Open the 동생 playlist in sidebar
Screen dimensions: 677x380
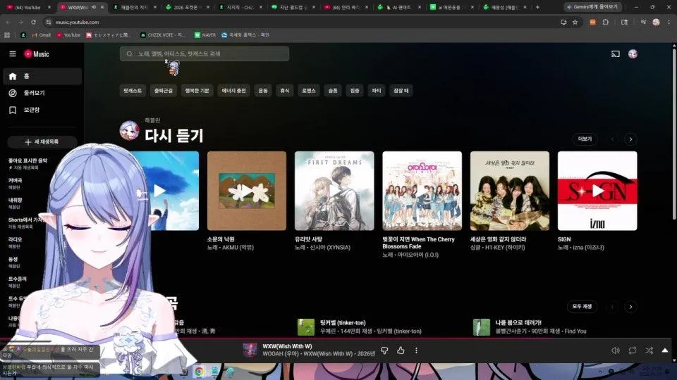tap(14, 262)
